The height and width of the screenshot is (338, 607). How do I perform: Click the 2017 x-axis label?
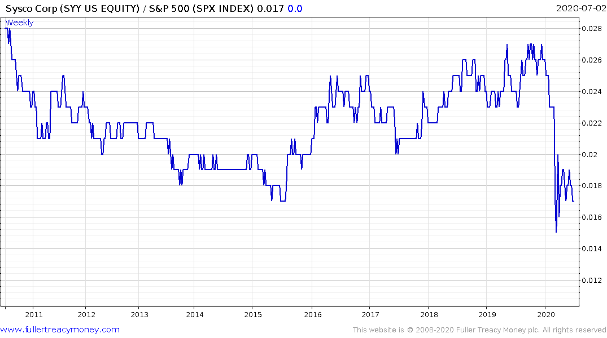370,314
